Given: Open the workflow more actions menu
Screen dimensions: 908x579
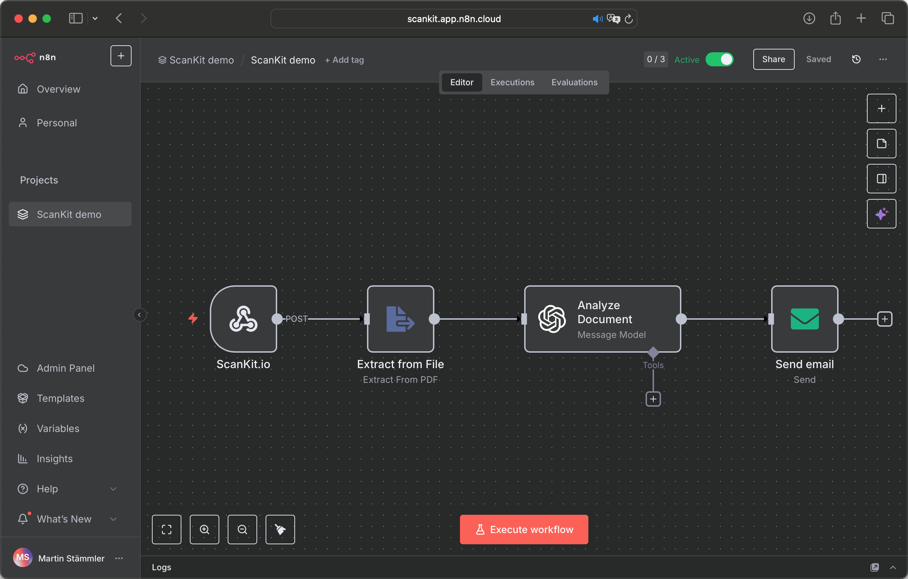Looking at the screenshot, I should coord(883,59).
